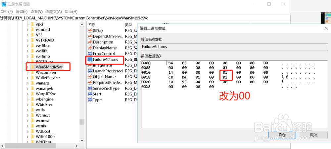The height and width of the screenshot is (149, 331).
Task: Select the wanarpv6 key
Action: pos(44,89)
